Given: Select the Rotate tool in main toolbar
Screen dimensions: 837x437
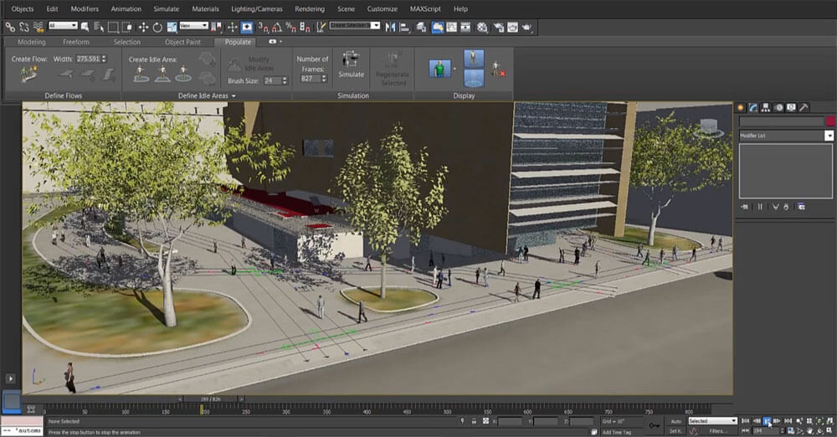Looking at the screenshot, I should click(157, 27).
